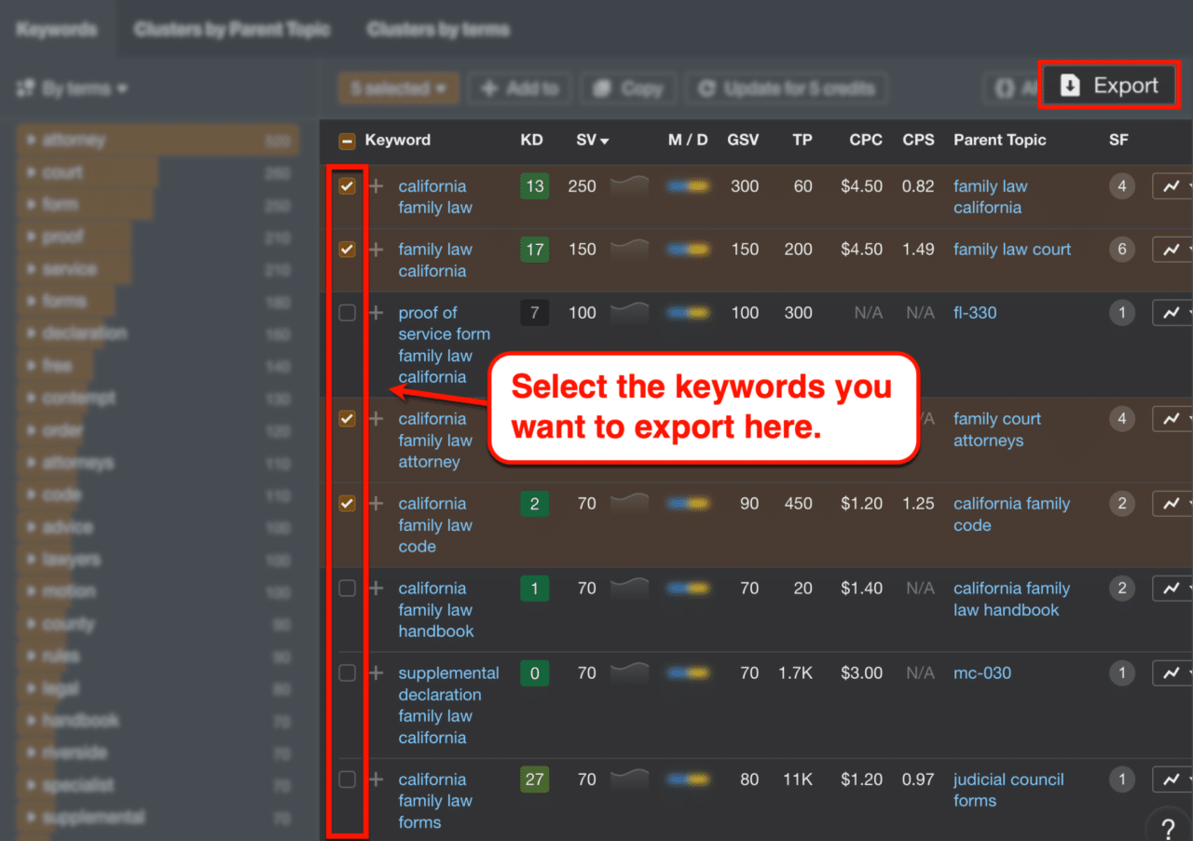Check the proof of service form checkbox
This screenshot has height=841, width=1193.
click(347, 313)
